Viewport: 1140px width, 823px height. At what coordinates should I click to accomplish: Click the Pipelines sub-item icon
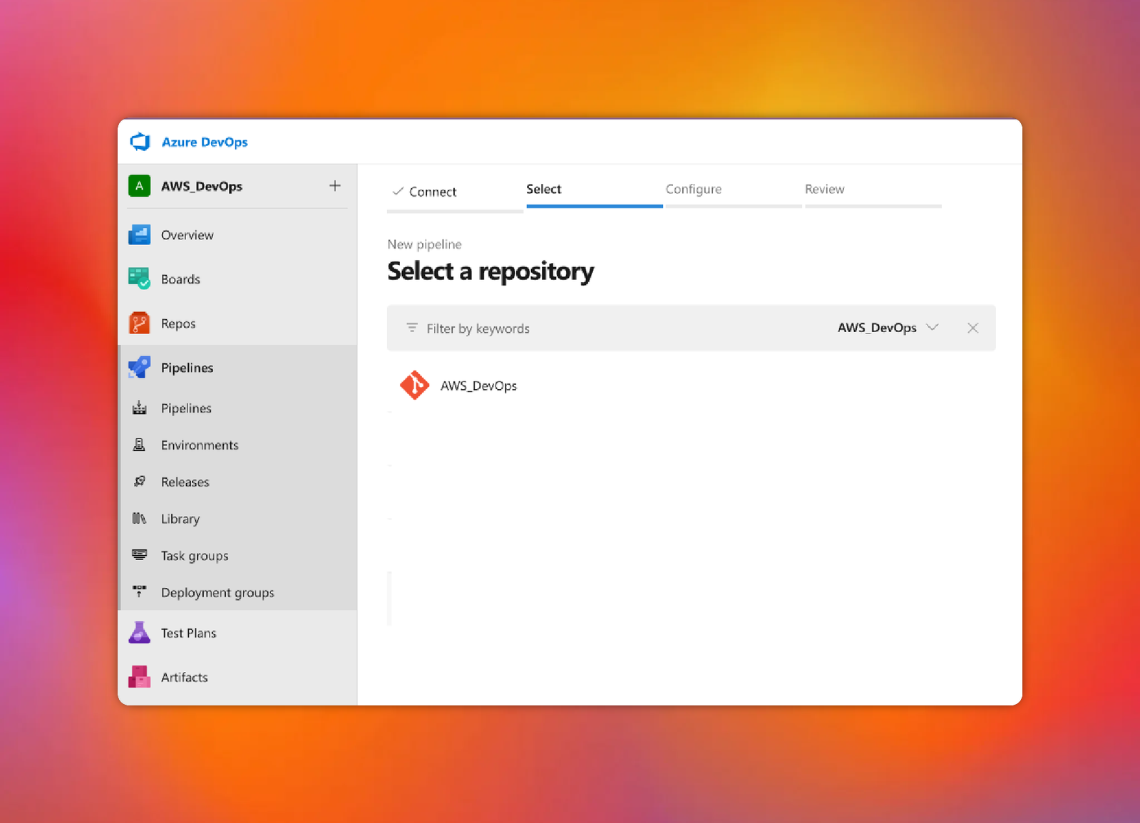[x=140, y=408]
